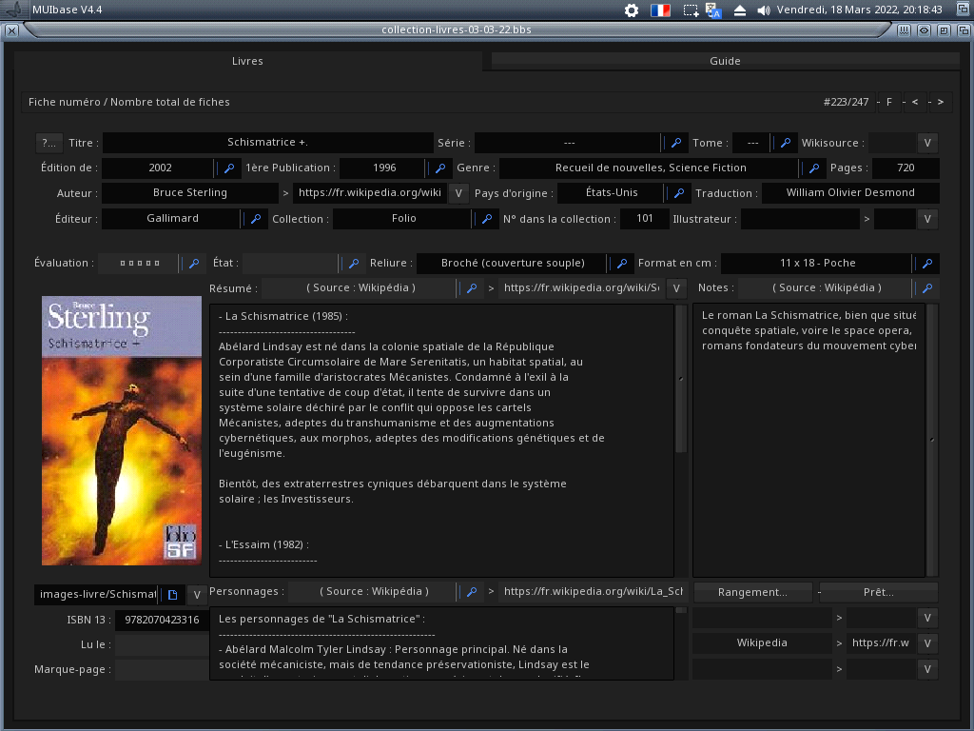Screen dimensions: 974x731
Task: Click the Lu le date field
Action: [162, 644]
